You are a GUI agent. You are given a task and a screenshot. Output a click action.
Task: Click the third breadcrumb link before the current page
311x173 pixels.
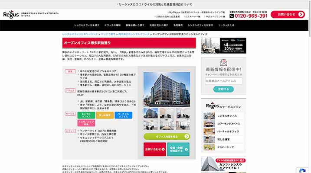click(x=134, y=34)
